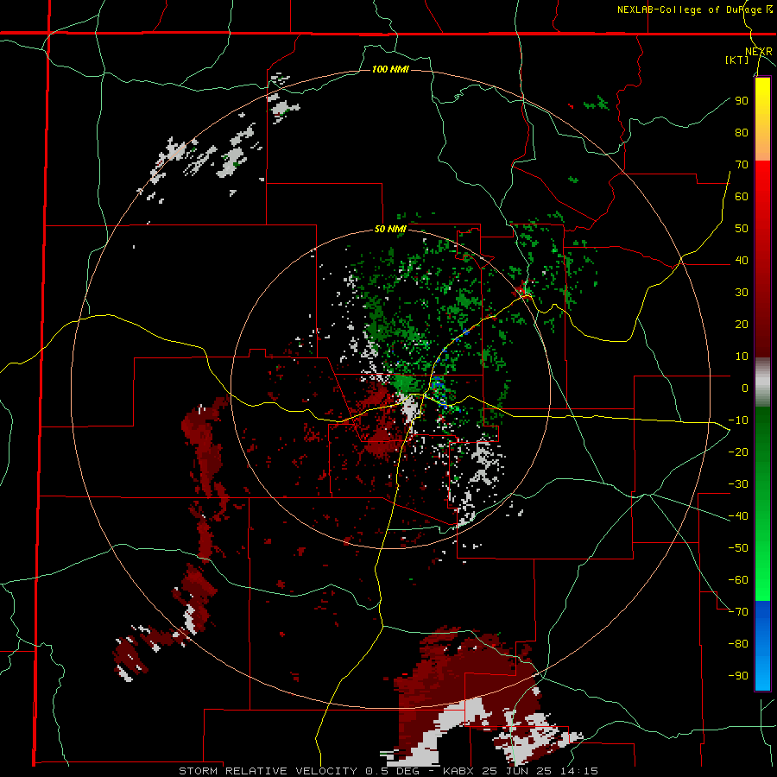
Task: Click the -80 value on velocity scale
Action: (738, 644)
